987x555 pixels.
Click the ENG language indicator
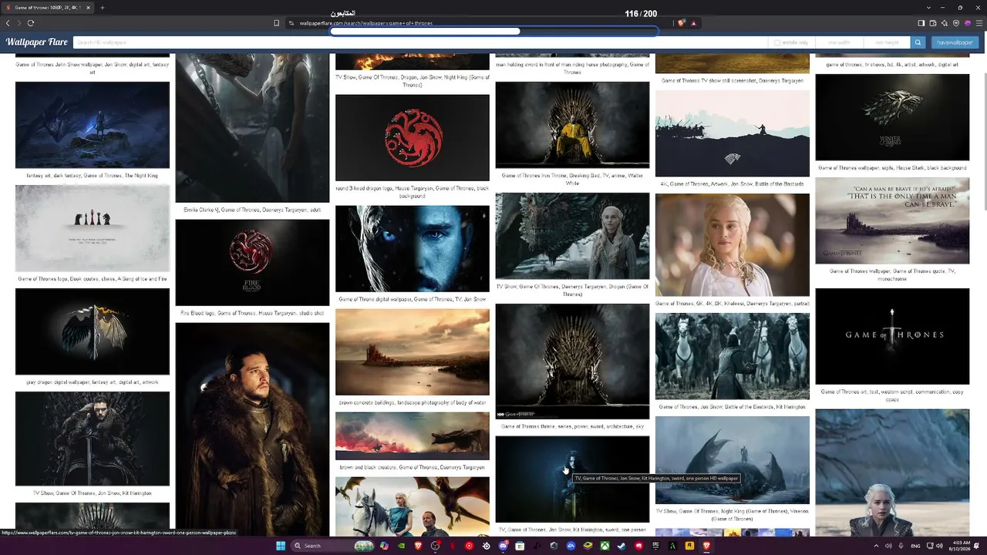click(915, 546)
